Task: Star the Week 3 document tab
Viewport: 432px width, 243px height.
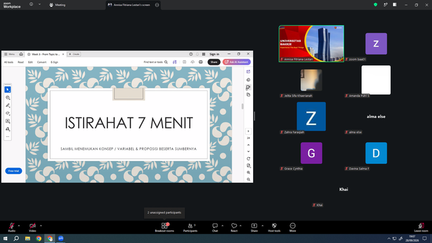Action: pos(29,54)
